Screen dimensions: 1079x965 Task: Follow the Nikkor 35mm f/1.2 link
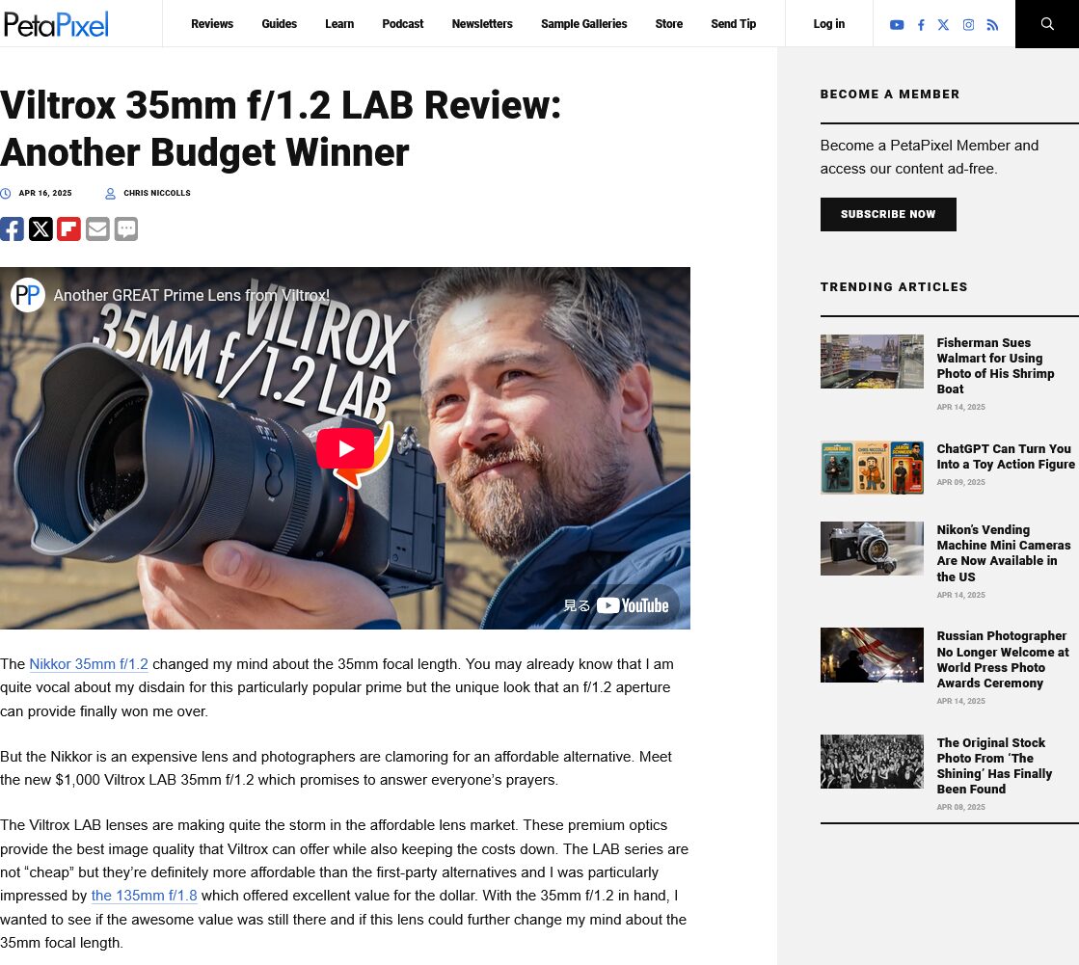point(89,663)
